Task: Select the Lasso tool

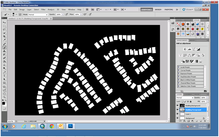Action: pyautogui.click(x=5, y=30)
